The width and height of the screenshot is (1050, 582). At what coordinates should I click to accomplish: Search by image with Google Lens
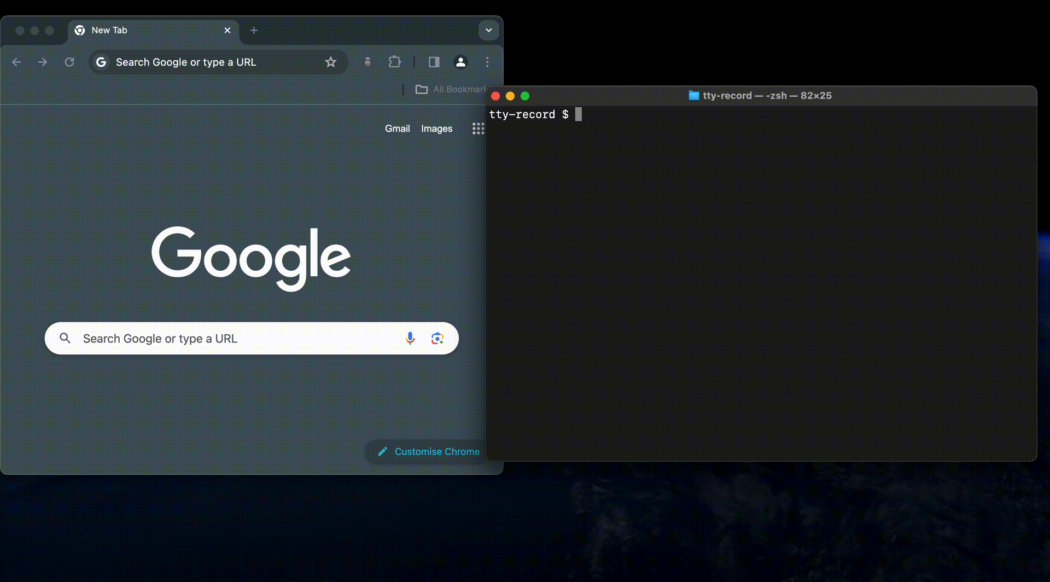[437, 339]
